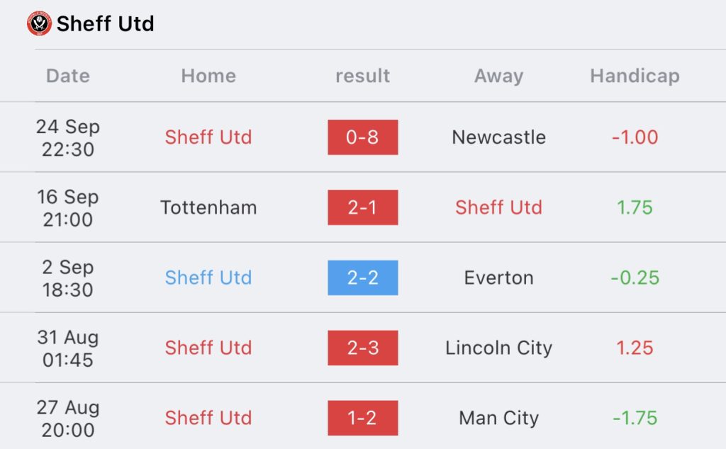Select the Home column header
726x449 pixels.
click(208, 76)
